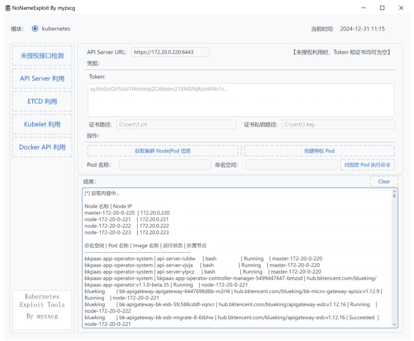
Task: Click bk-apigateway-bk-esb-migrate-8-6tbhw pod entry
Action: pos(232,321)
